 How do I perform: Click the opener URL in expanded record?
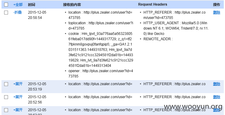click(x=101, y=74)
